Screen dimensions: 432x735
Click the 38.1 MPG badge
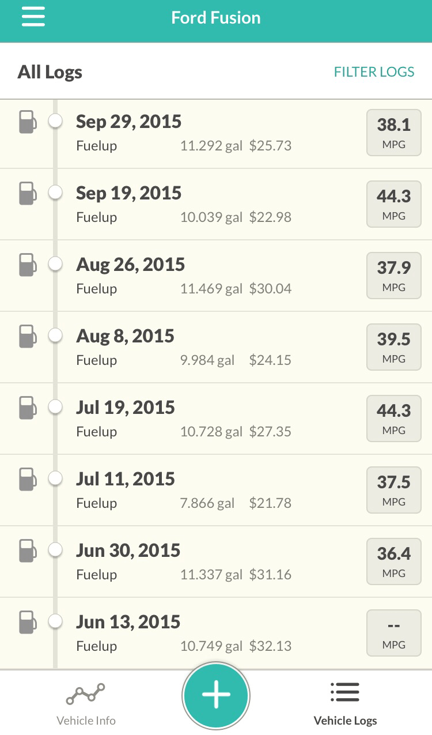coord(394,133)
